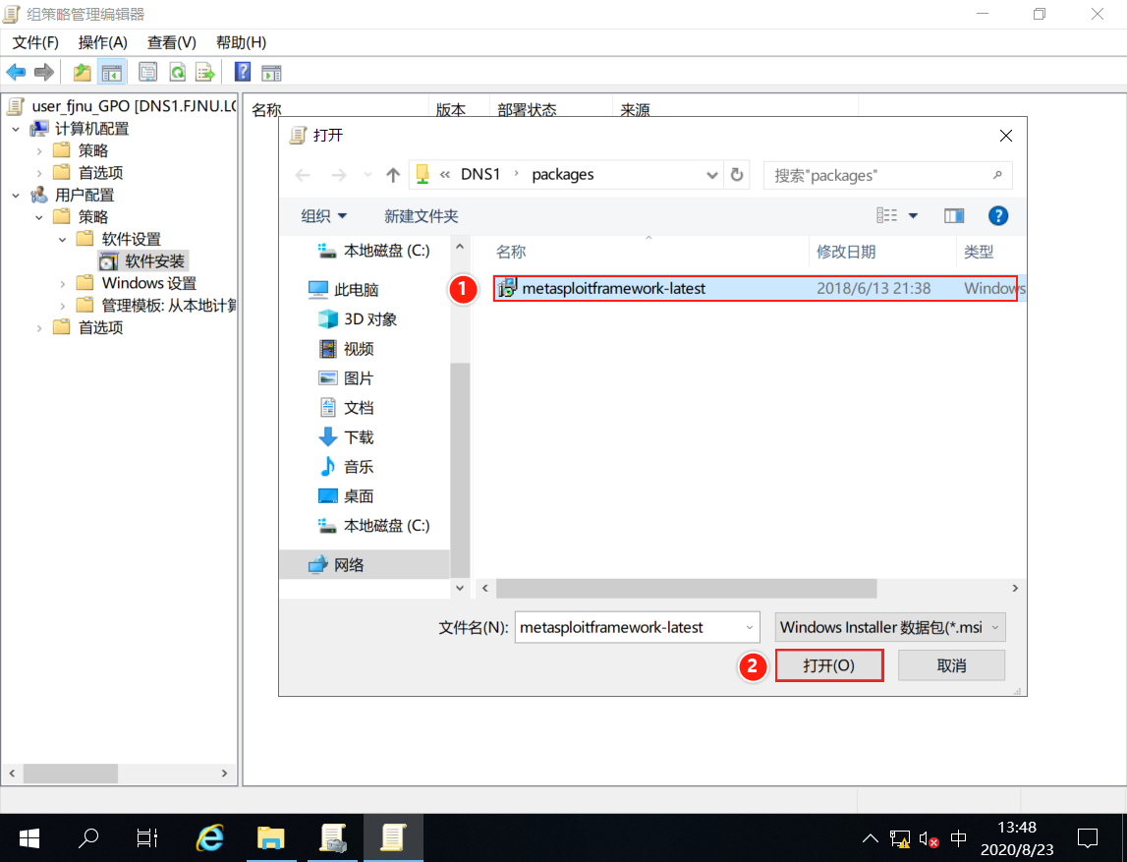Open the 文件名 combo dropdown arrow
Image resolution: width=1127 pixels, height=862 pixels.
point(749,627)
